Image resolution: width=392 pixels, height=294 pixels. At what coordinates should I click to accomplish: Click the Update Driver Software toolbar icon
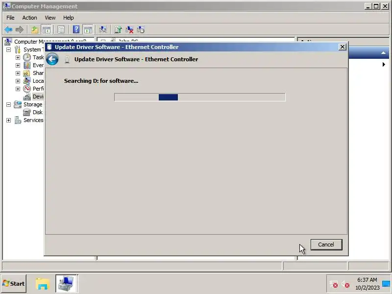point(118,30)
